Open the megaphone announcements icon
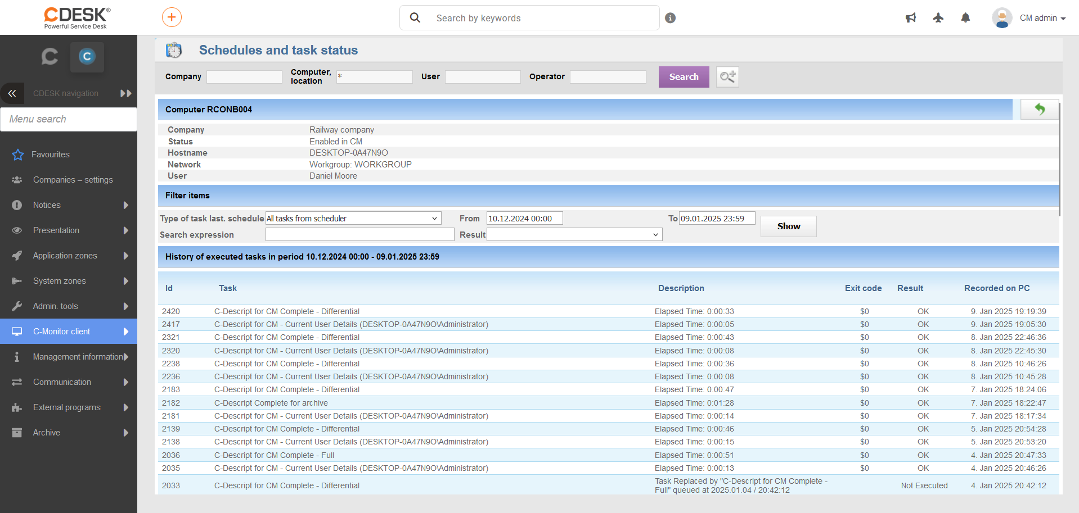Viewport: 1079px width, 513px height. pos(911,18)
